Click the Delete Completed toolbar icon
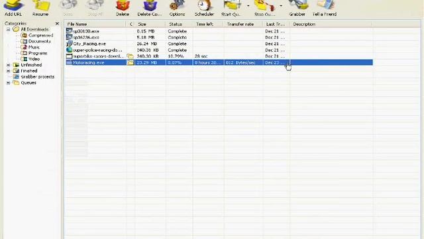Screen dimensions: 424x239 tap(150, 8)
